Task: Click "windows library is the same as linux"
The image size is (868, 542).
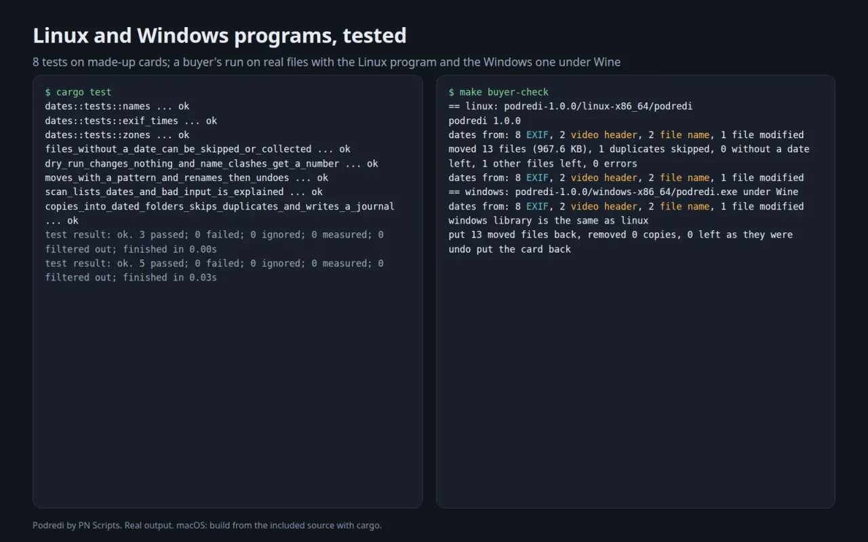Action: (549, 220)
